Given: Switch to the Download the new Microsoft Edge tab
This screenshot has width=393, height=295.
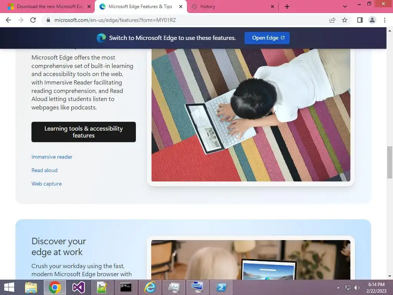Looking at the screenshot, I should point(50,7).
